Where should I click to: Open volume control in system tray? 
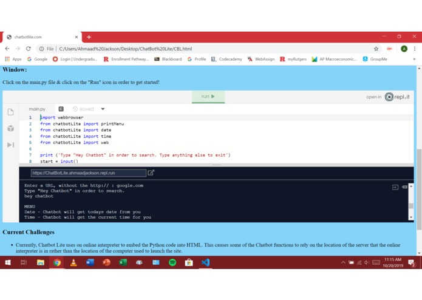click(367, 262)
